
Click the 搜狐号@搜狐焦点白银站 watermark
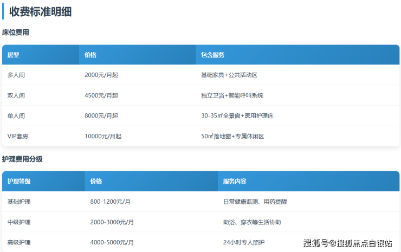point(347,243)
